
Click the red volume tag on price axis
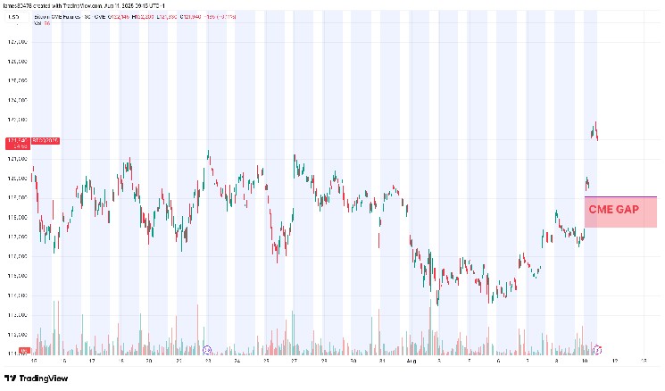(25, 351)
